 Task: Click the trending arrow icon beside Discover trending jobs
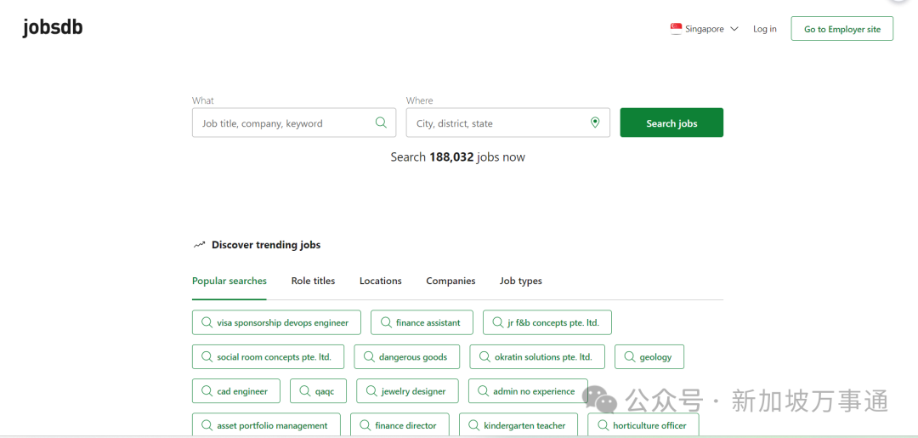(x=199, y=245)
